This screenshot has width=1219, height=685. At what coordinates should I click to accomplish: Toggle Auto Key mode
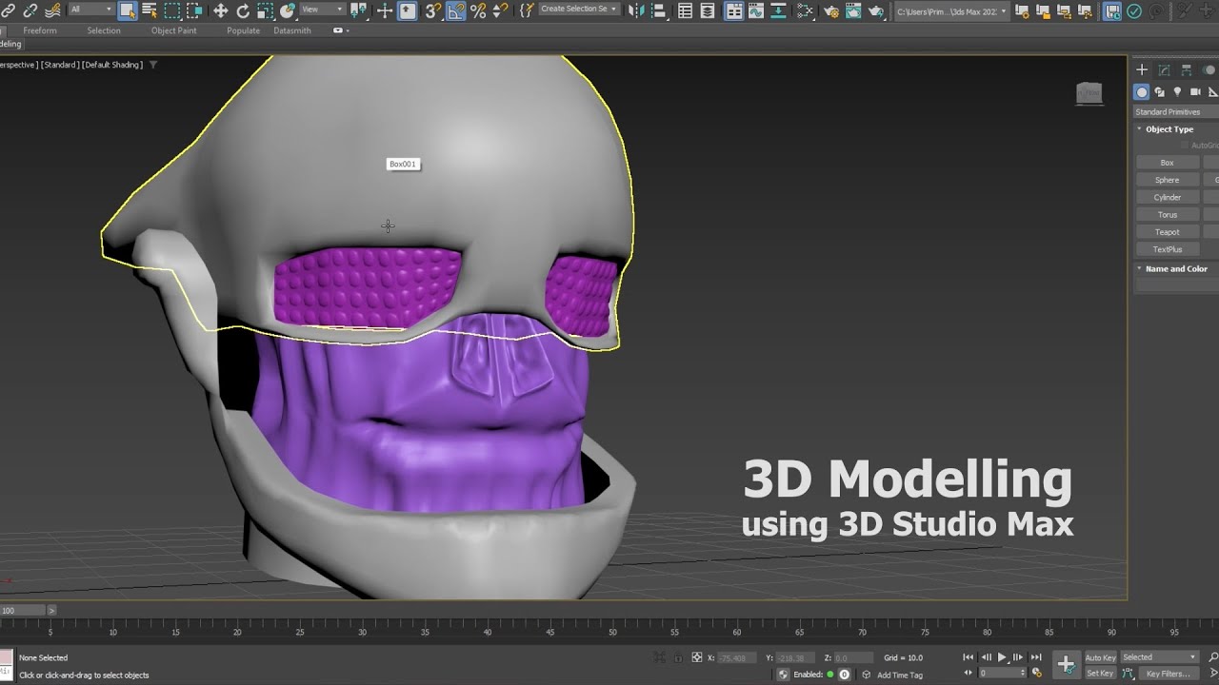pos(1100,657)
